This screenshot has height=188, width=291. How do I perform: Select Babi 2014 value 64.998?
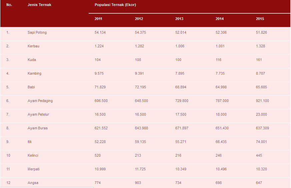point(221,87)
